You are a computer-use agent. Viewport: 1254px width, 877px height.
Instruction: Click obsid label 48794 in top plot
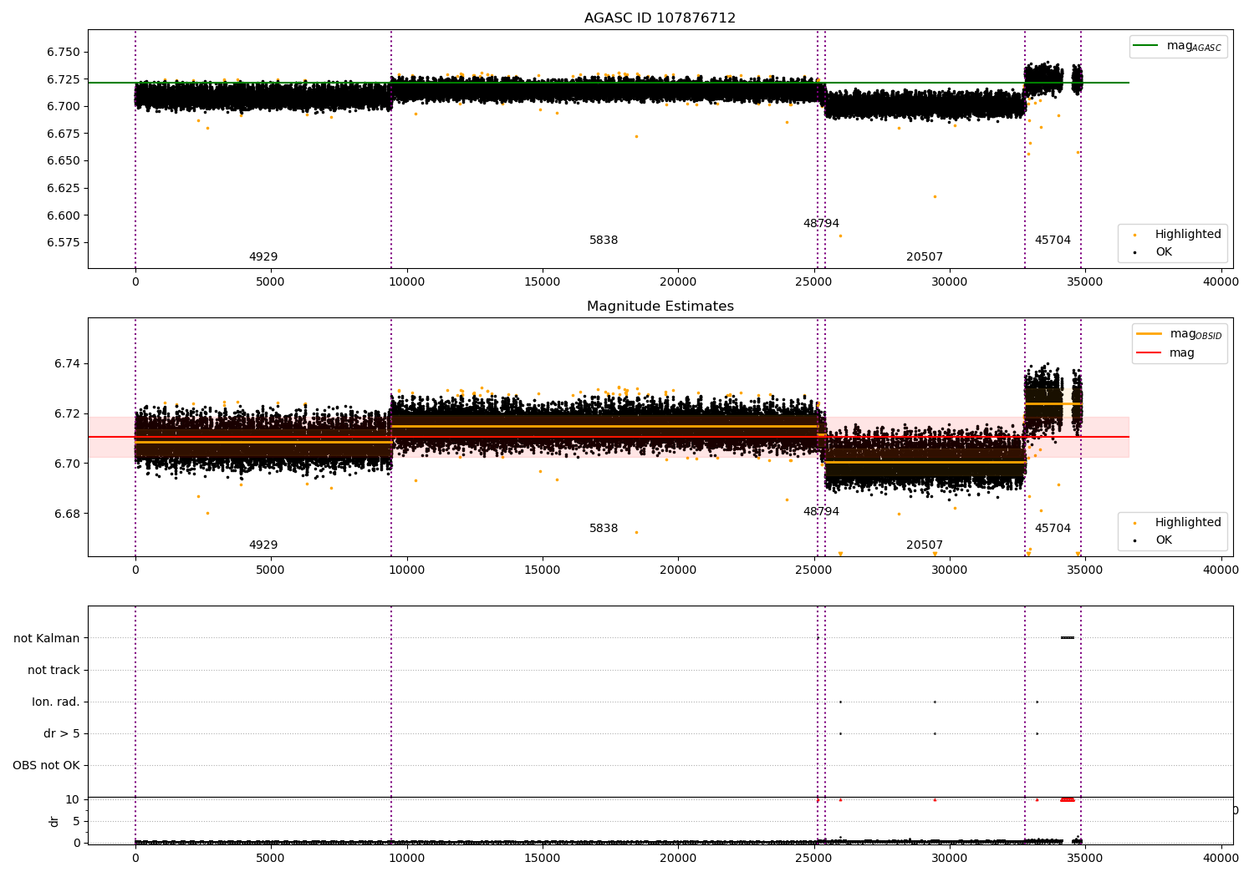[821, 224]
